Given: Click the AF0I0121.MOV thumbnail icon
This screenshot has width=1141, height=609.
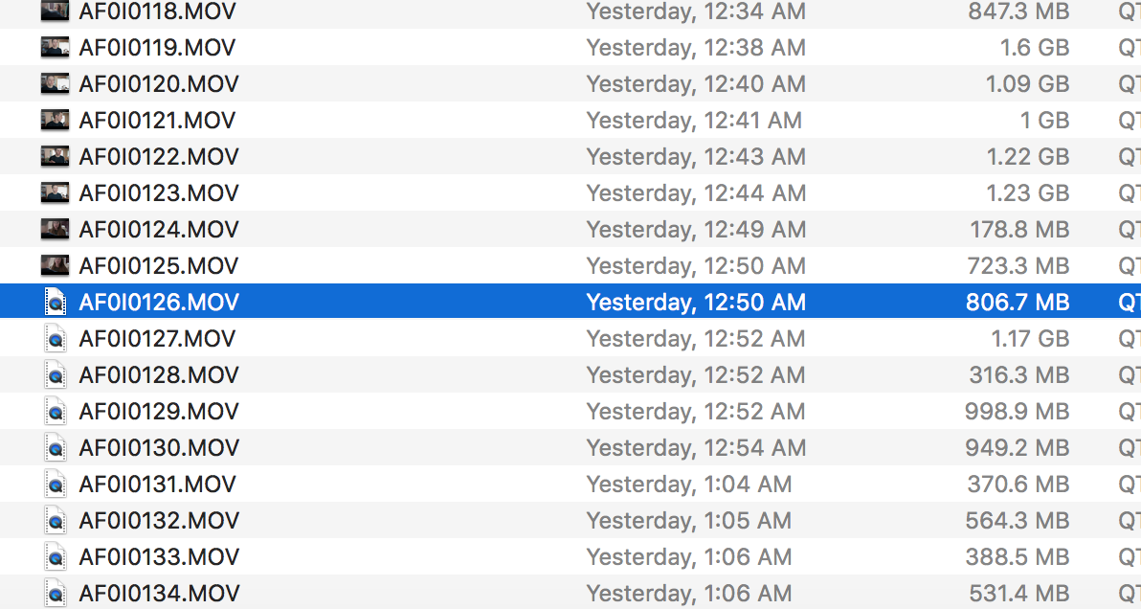Looking at the screenshot, I should pyautogui.click(x=55, y=120).
